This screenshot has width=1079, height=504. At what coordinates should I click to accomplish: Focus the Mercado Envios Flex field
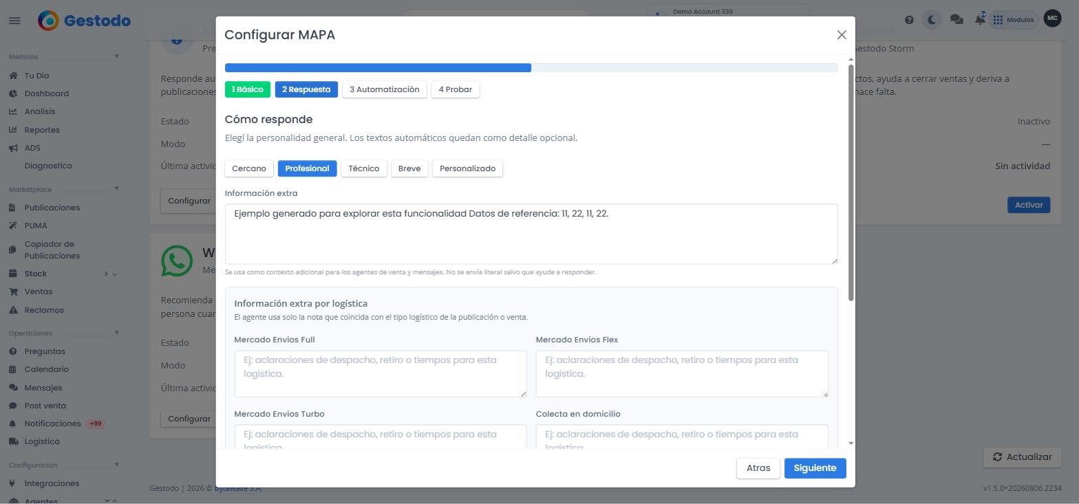682,373
